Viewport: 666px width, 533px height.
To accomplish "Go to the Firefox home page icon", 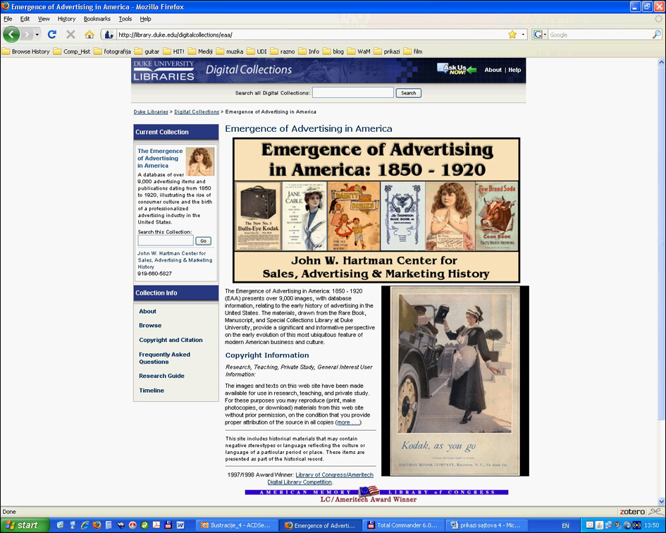I will point(89,35).
